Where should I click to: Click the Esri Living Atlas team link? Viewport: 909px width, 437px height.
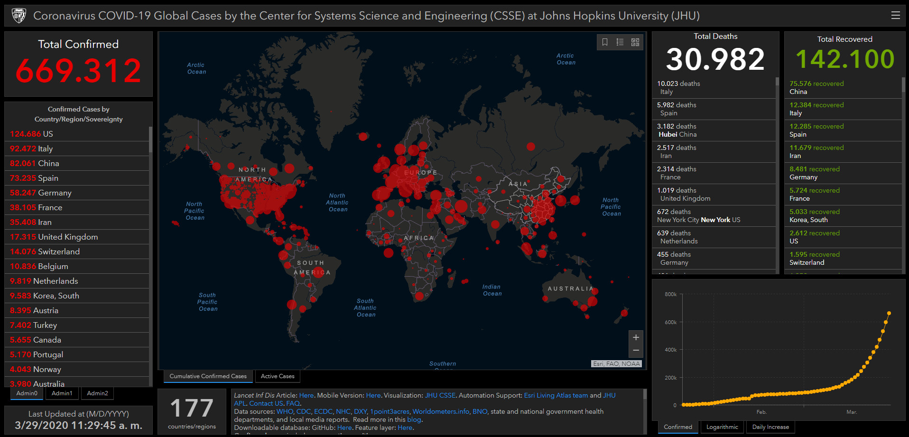tap(556, 395)
